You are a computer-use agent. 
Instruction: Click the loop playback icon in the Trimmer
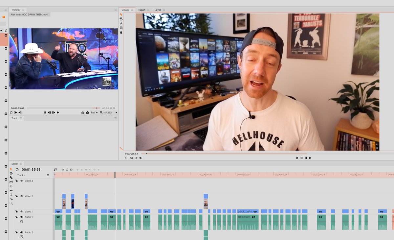click(11, 112)
